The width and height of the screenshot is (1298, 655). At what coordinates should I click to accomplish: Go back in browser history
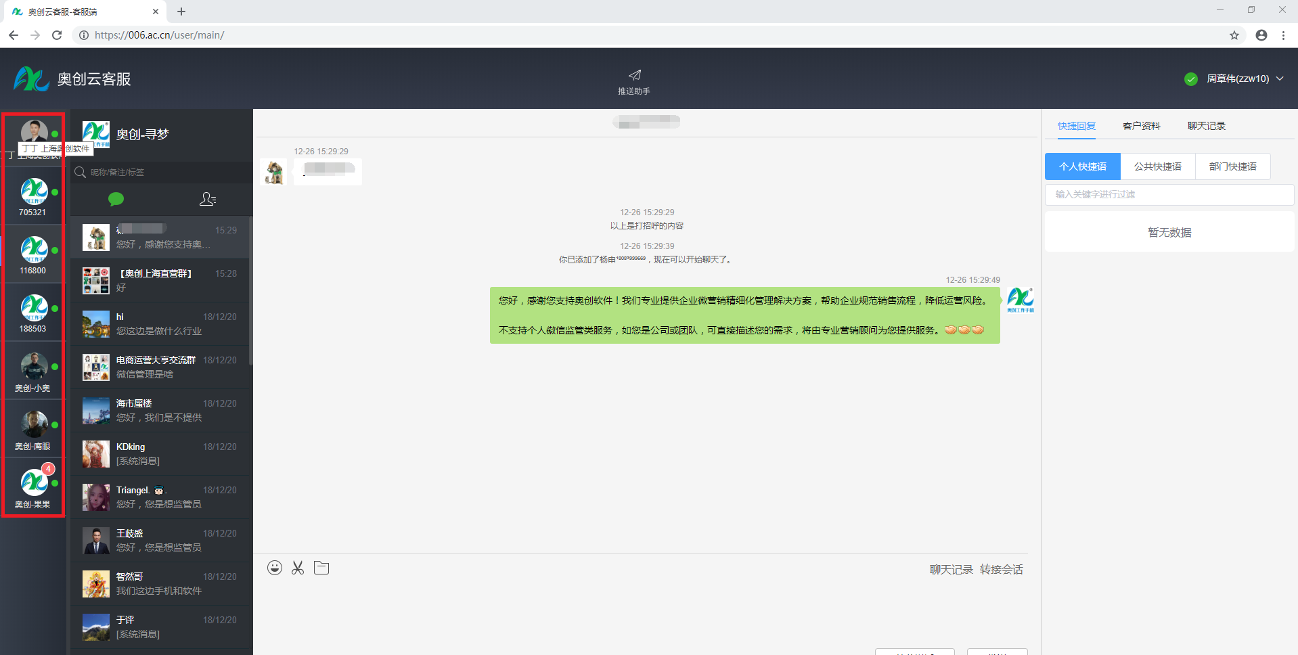(x=14, y=35)
